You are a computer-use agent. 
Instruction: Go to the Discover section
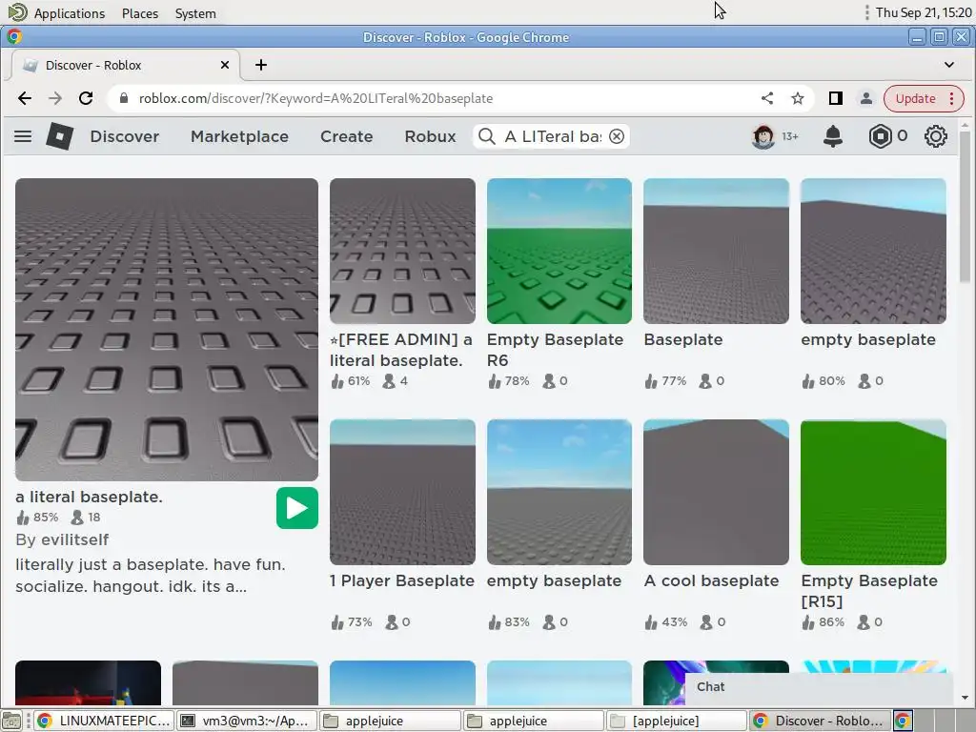pos(125,136)
